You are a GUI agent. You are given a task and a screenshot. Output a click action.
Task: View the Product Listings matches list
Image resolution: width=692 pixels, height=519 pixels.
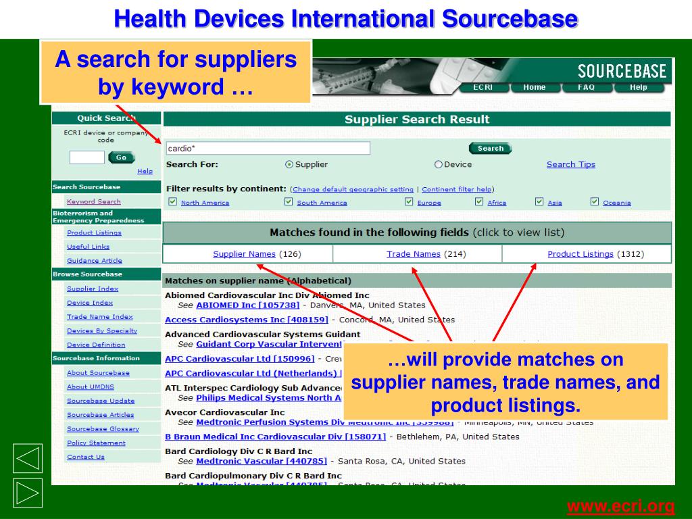[x=580, y=254]
